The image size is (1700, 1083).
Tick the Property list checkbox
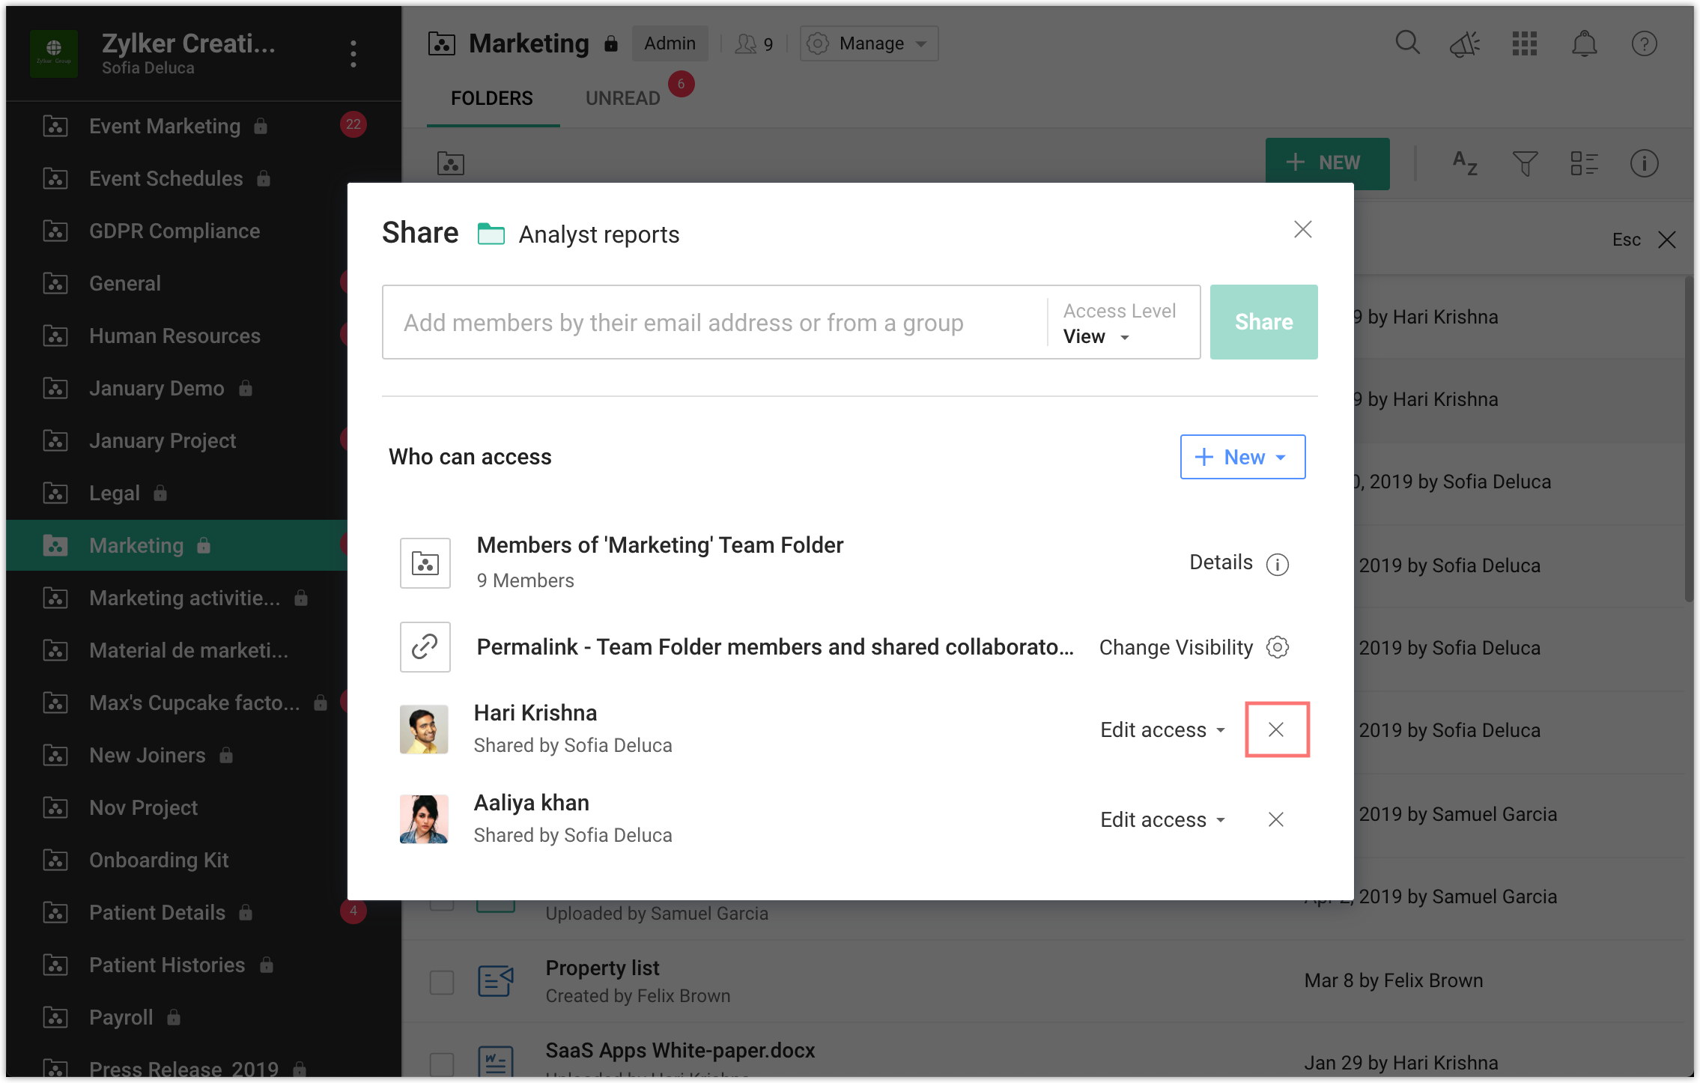[x=442, y=982]
